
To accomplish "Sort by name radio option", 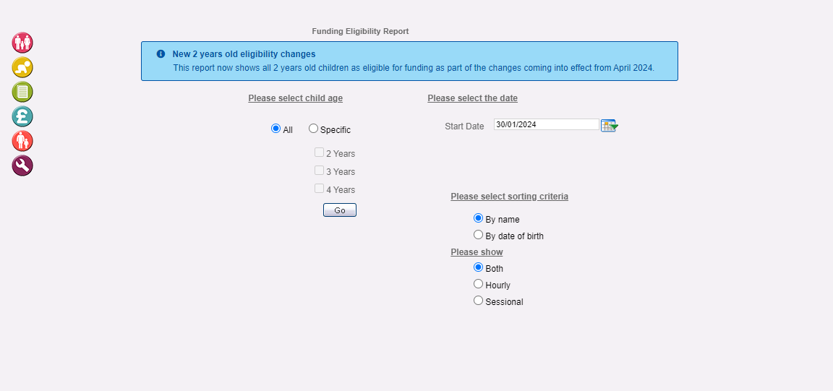I will (478, 218).
